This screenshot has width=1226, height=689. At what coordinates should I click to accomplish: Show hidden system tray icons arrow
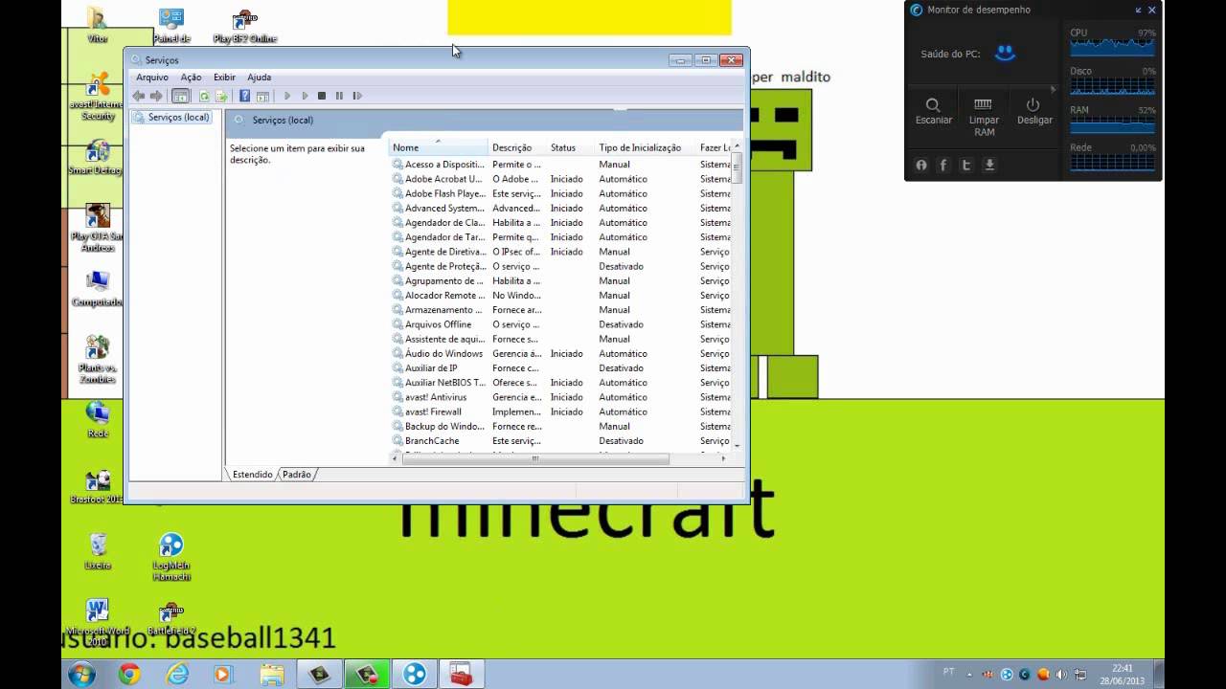[x=969, y=674]
